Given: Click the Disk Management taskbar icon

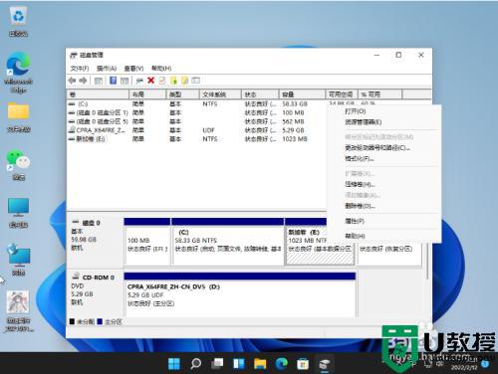Looking at the screenshot, I should [x=325, y=364].
